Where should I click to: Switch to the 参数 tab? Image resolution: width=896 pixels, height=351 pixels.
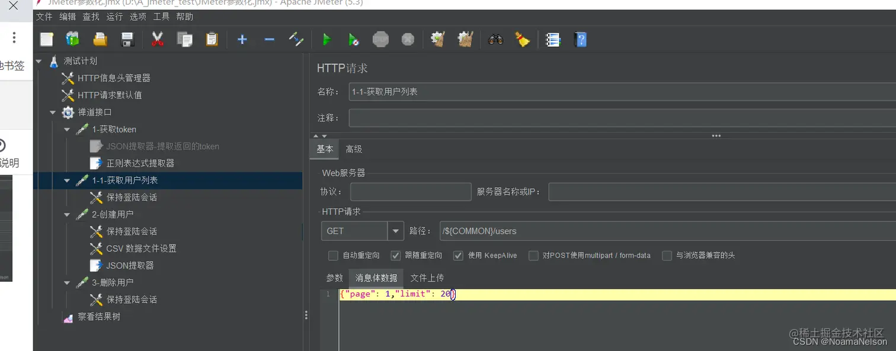pos(334,277)
